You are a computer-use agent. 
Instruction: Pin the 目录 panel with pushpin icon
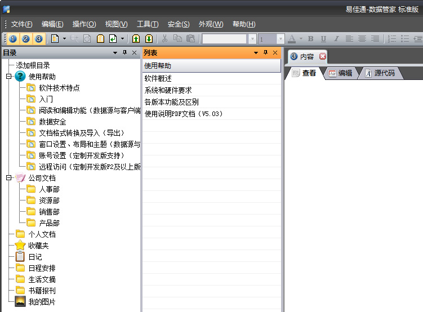[x=124, y=53]
